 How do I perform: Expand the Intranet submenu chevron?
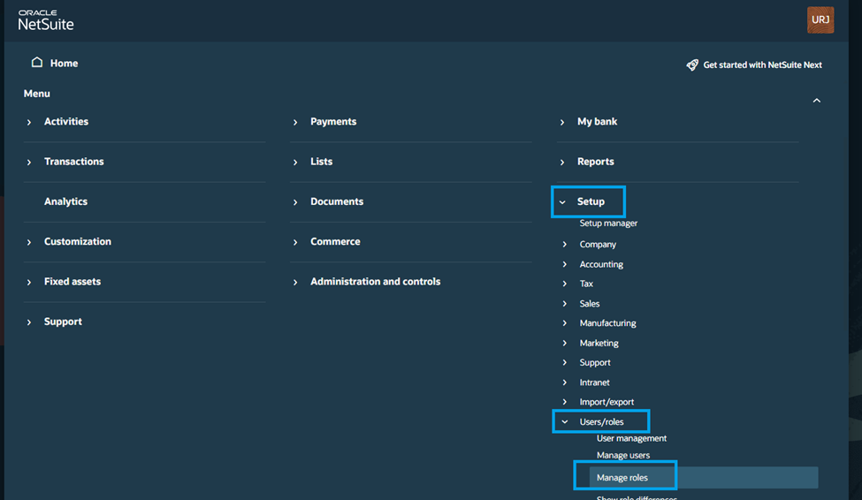pyautogui.click(x=565, y=383)
